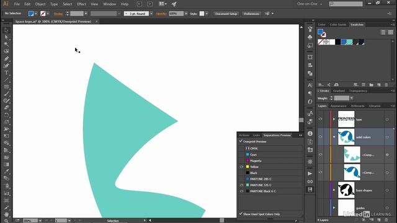Open the brush definition dropdown '3 pt. Round'
Screen dimensions: 397x223
tap(151, 14)
